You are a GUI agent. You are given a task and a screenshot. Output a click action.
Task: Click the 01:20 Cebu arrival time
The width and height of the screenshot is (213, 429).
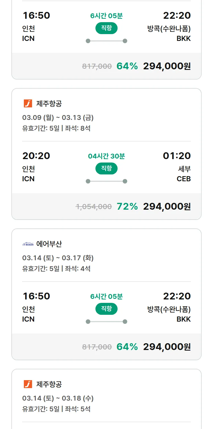point(177,156)
